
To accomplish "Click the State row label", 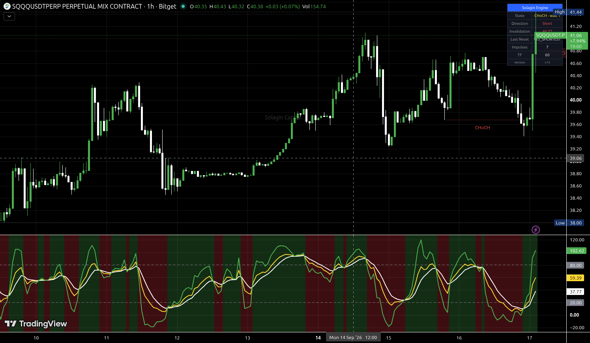I will pos(520,16).
